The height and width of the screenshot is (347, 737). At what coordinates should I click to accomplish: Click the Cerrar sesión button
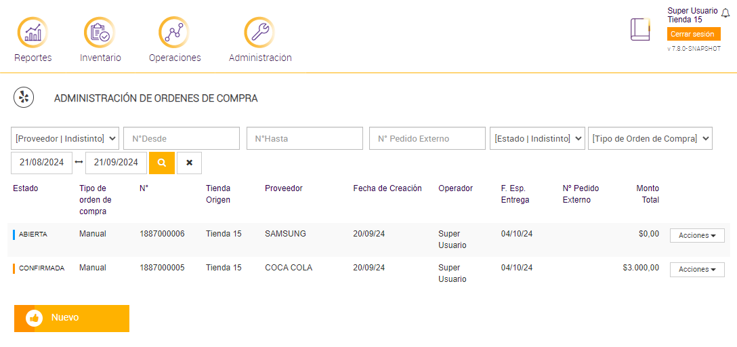click(692, 34)
